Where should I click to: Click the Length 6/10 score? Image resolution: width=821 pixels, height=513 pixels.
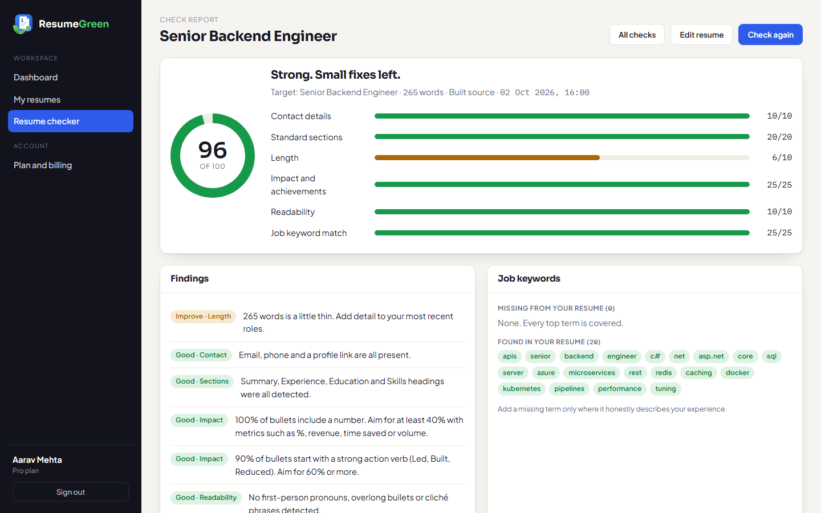click(x=782, y=158)
